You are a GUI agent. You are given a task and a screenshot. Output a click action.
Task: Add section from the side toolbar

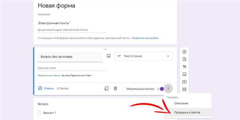point(184,89)
